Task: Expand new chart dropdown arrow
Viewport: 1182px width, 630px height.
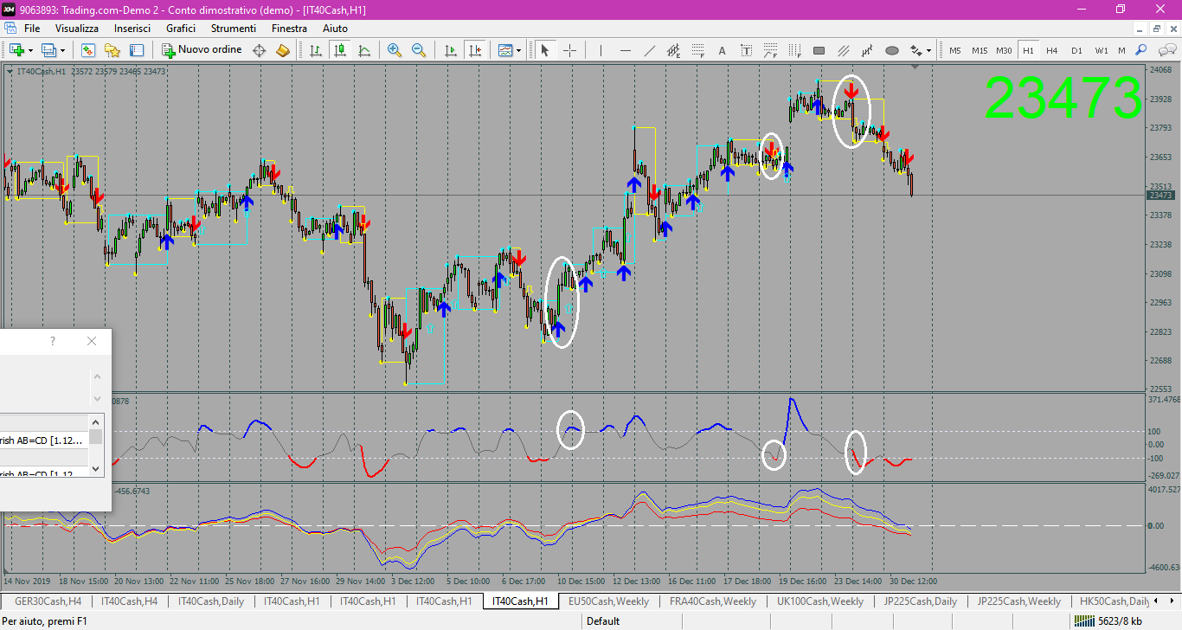Action: tap(30, 50)
